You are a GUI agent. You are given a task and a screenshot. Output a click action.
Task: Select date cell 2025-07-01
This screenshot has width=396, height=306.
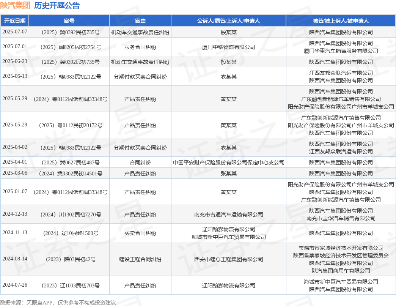tap(15, 46)
